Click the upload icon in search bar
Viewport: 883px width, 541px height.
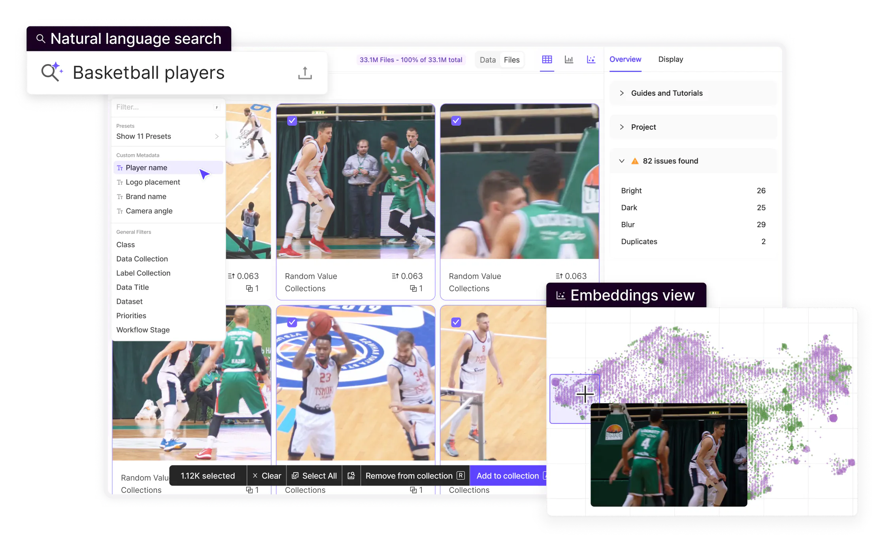pyautogui.click(x=305, y=73)
